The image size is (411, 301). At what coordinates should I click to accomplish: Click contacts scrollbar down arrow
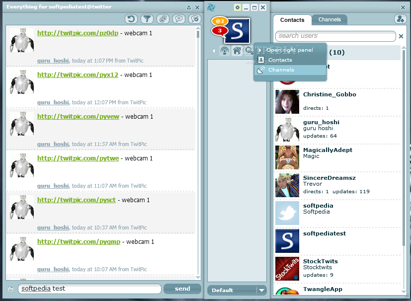pos(404,291)
